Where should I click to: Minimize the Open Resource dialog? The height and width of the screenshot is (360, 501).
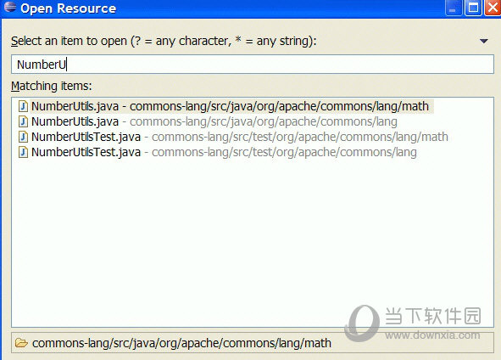(453, 8)
